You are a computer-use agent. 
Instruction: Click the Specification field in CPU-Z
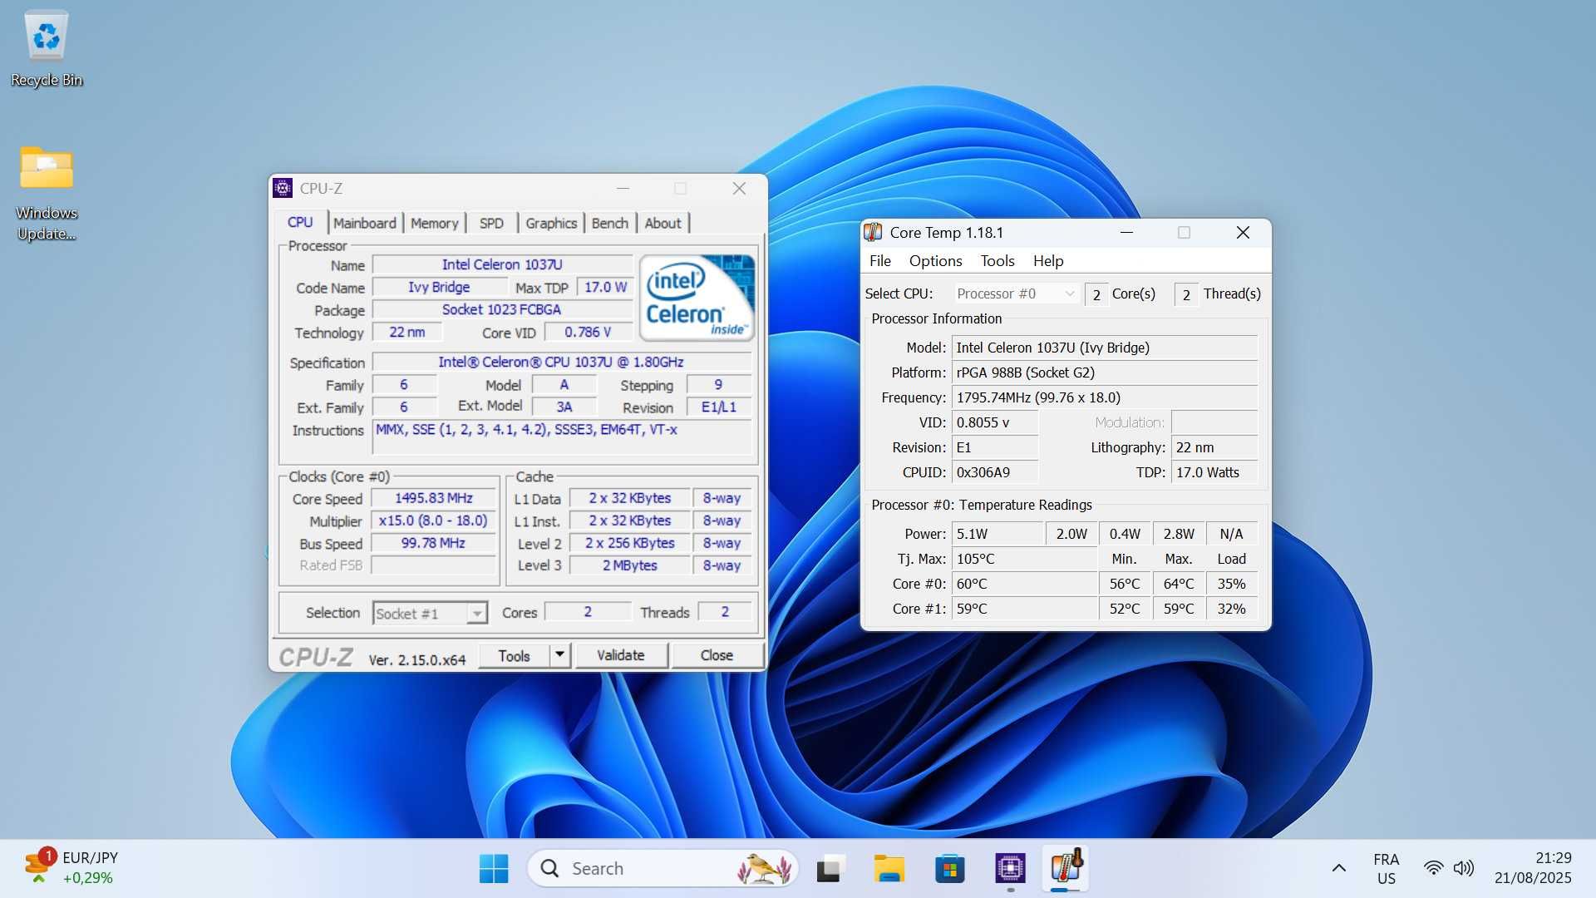click(562, 362)
